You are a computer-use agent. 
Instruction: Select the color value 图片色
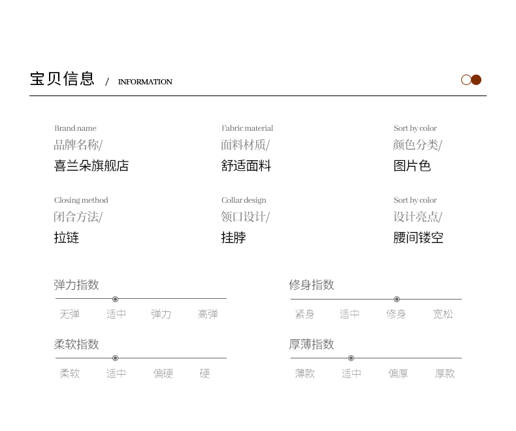pos(412,165)
